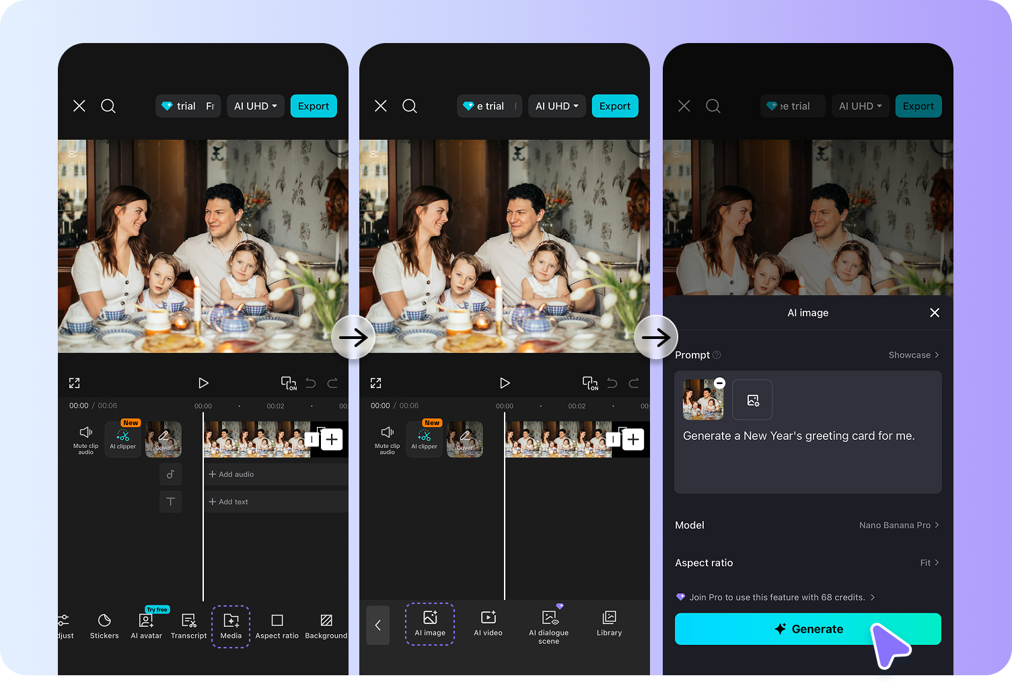
Task: Click Export in the middle phone
Action: coord(615,106)
